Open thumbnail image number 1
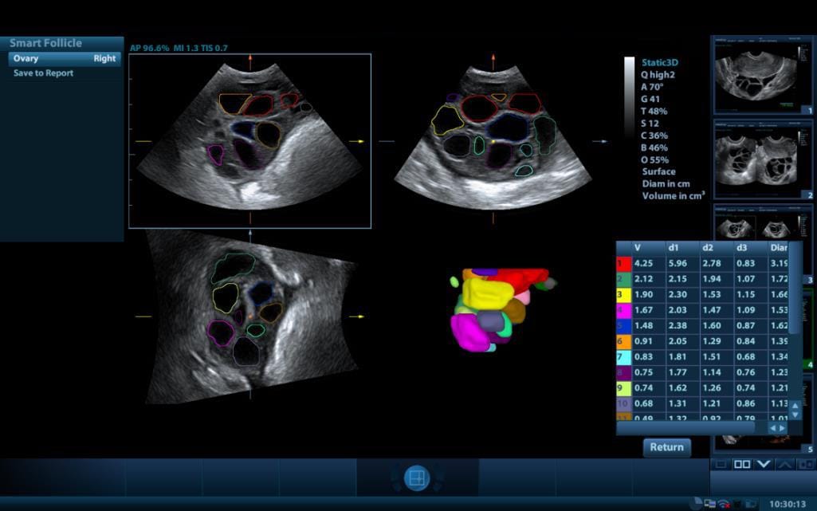817x511 pixels. click(x=763, y=76)
